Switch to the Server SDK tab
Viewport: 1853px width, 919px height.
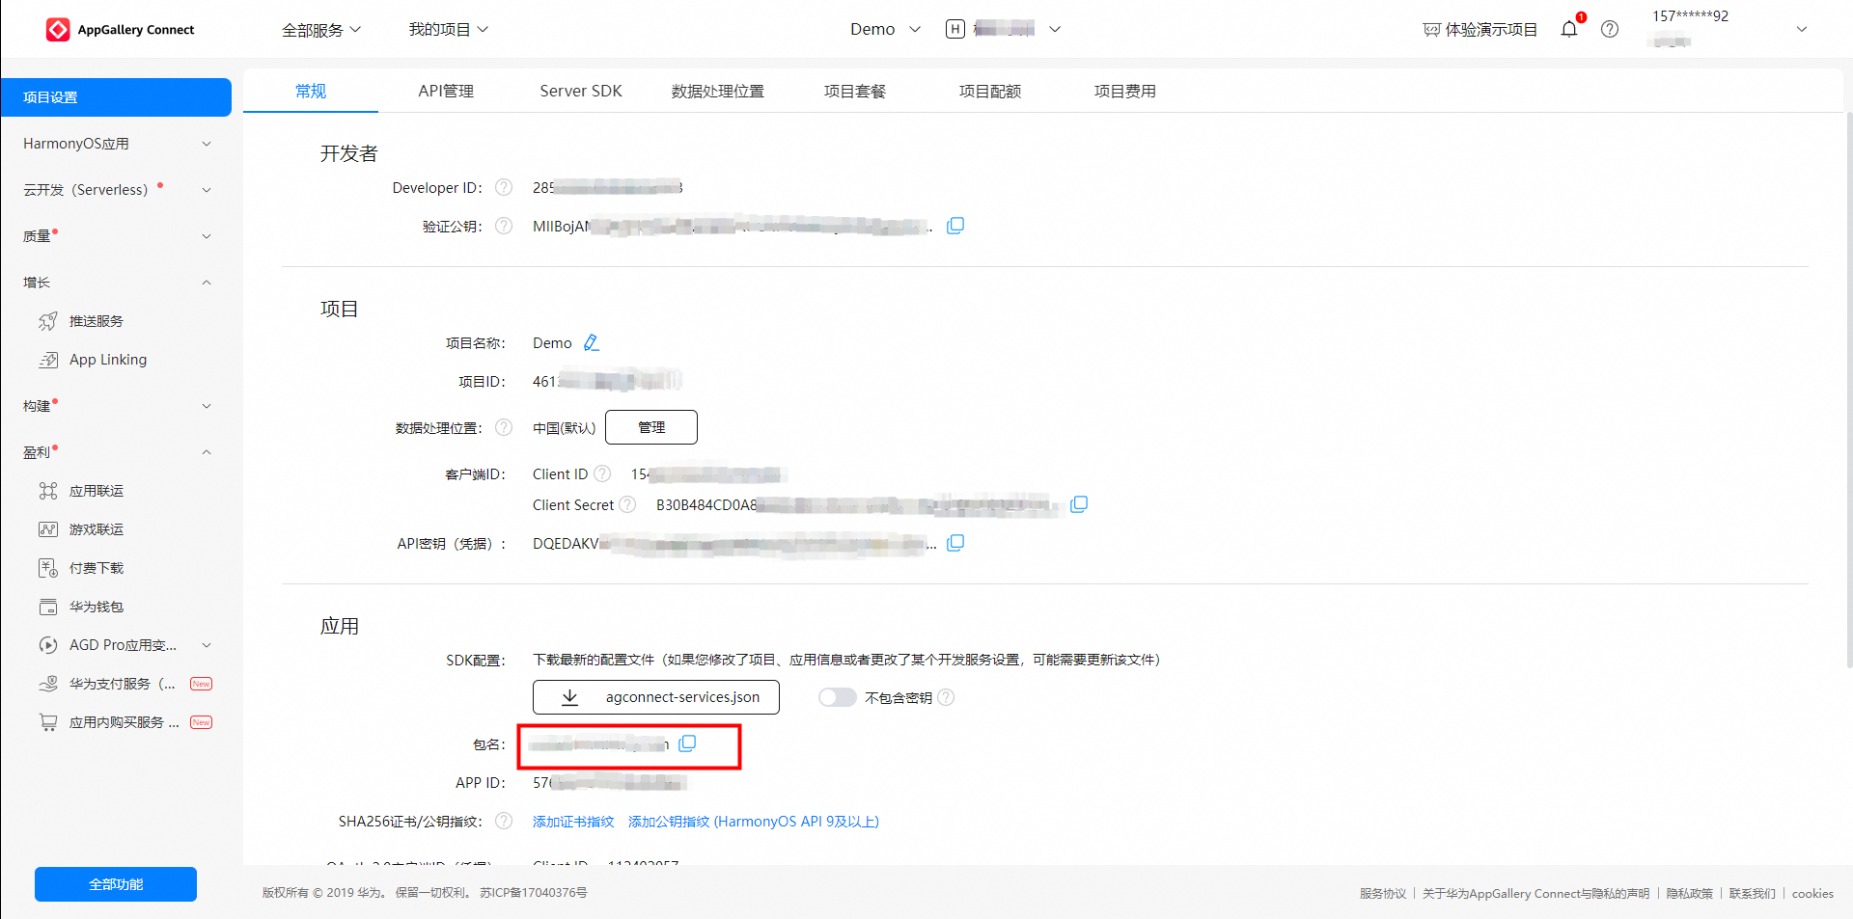pyautogui.click(x=581, y=91)
